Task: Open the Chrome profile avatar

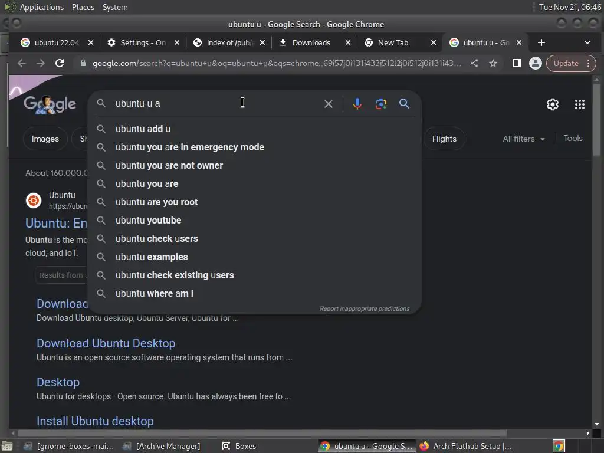Action: pyautogui.click(x=535, y=63)
